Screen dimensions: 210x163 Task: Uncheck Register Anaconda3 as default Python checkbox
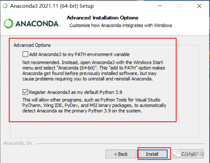click(x=25, y=92)
